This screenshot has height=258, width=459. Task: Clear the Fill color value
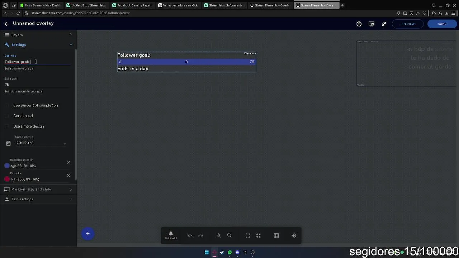(x=68, y=176)
